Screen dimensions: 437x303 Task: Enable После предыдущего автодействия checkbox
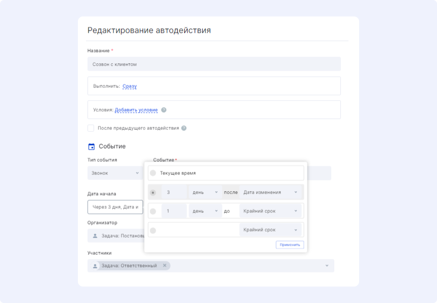tap(91, 128)
